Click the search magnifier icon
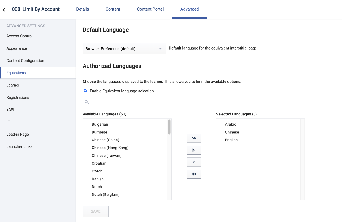 (x=87, y=102)
